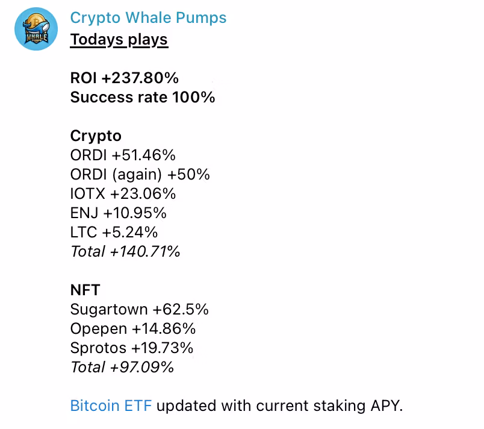Click the Crypto section heading
The height and width of the screenshot is (429, 484).
[95, 136]
